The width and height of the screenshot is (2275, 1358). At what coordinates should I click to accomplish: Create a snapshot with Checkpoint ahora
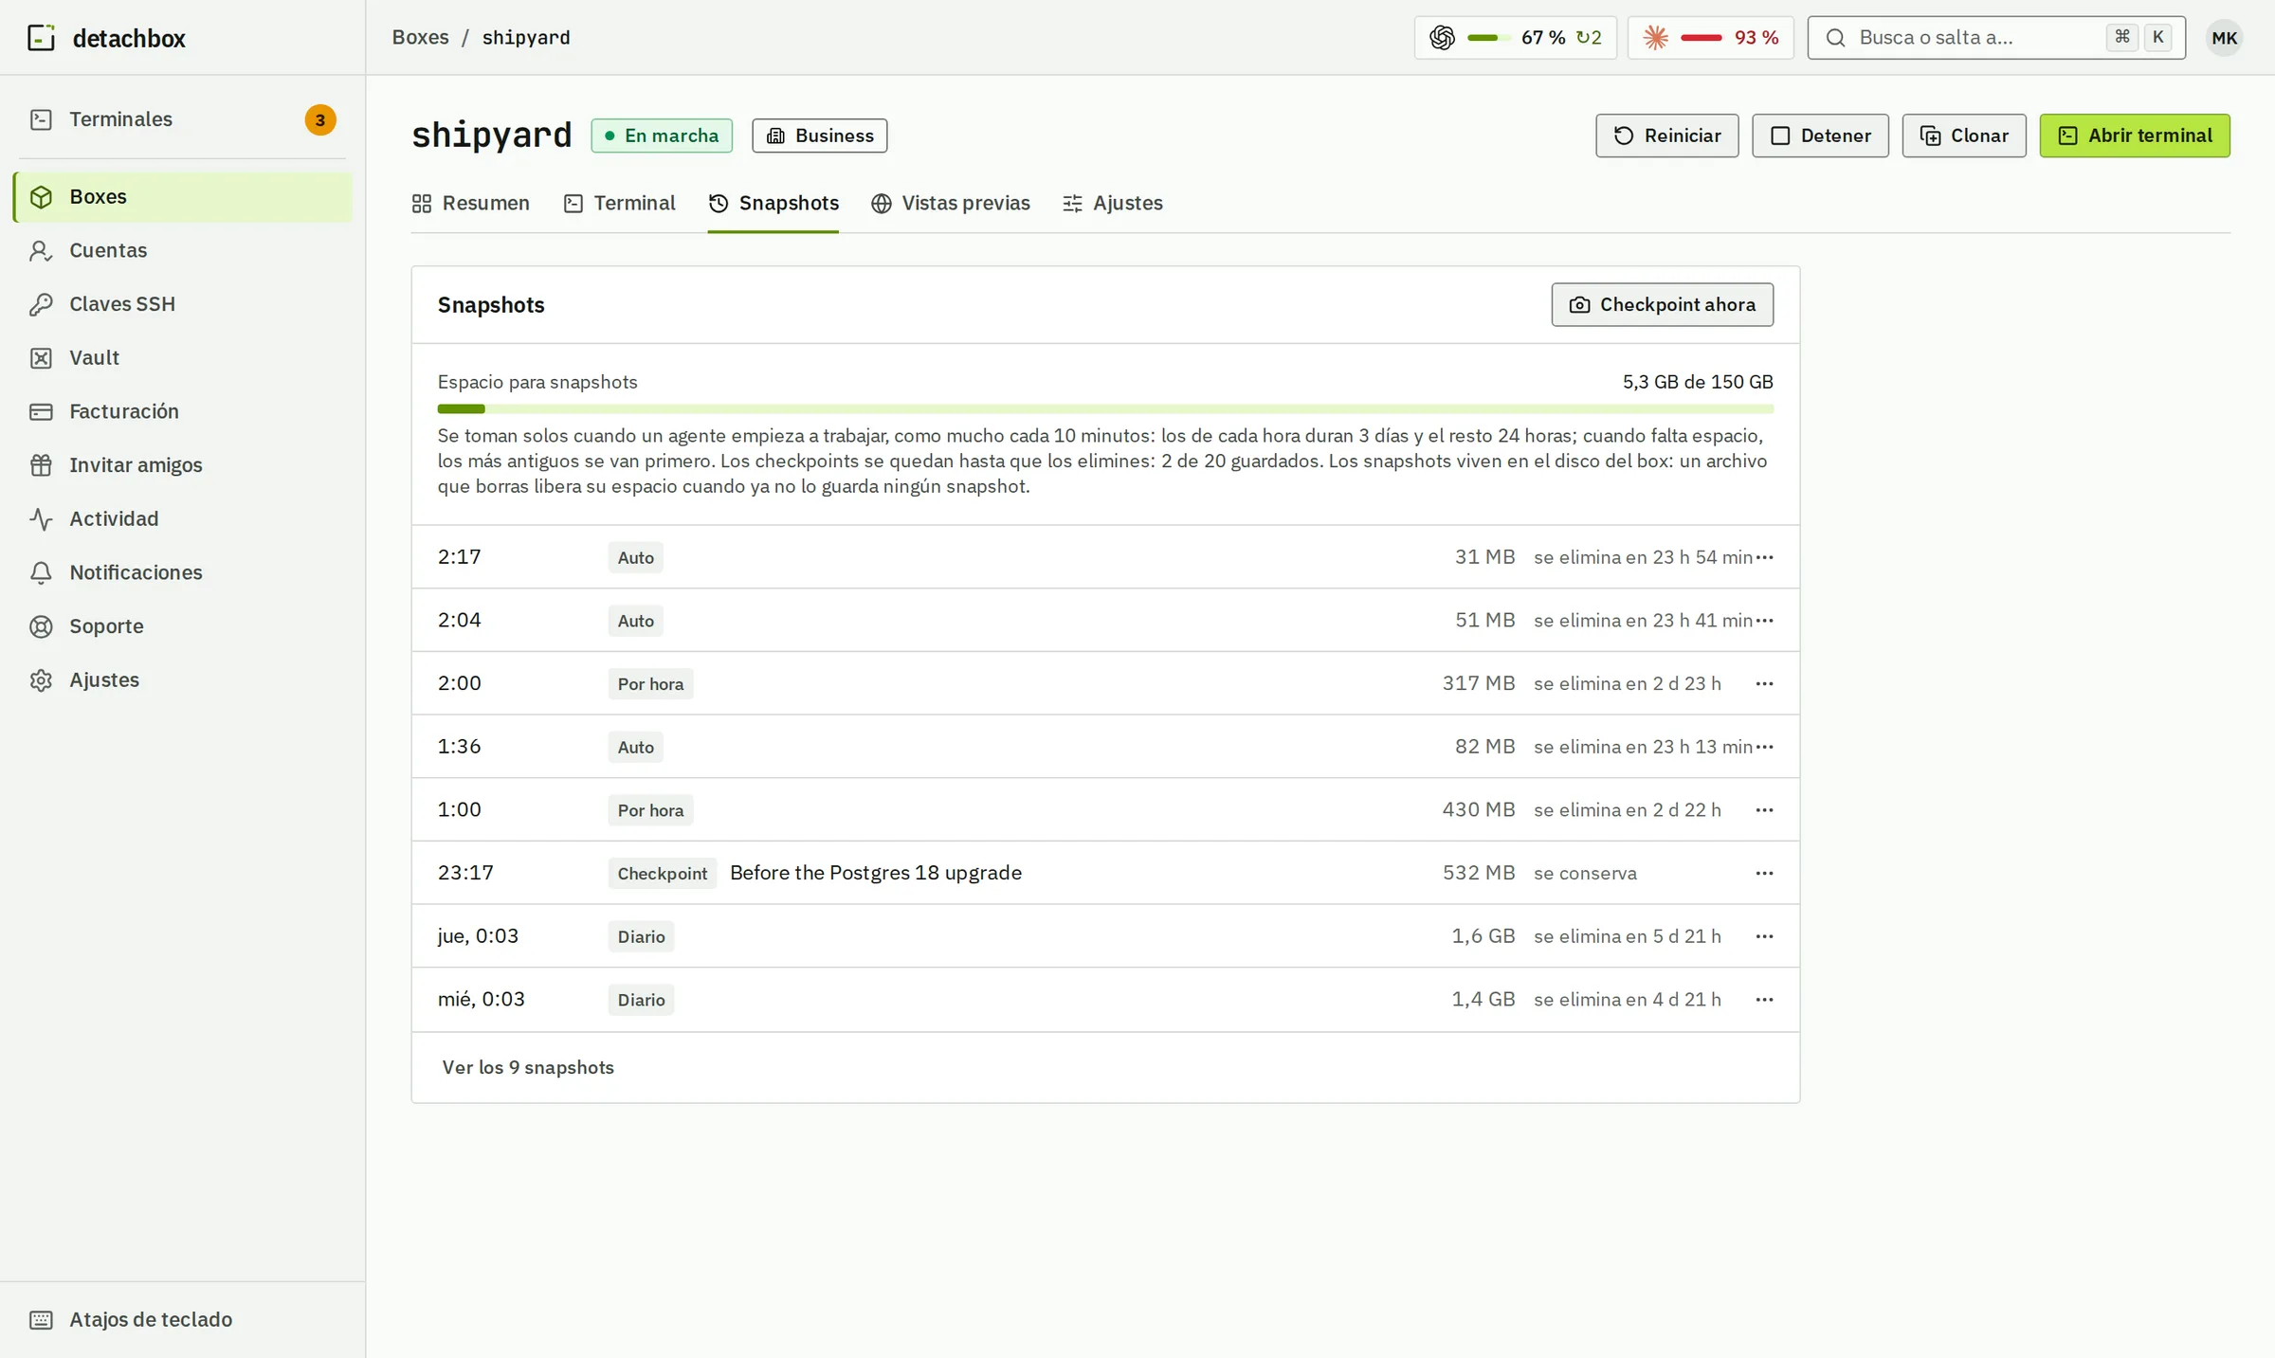pos(1662,304)
